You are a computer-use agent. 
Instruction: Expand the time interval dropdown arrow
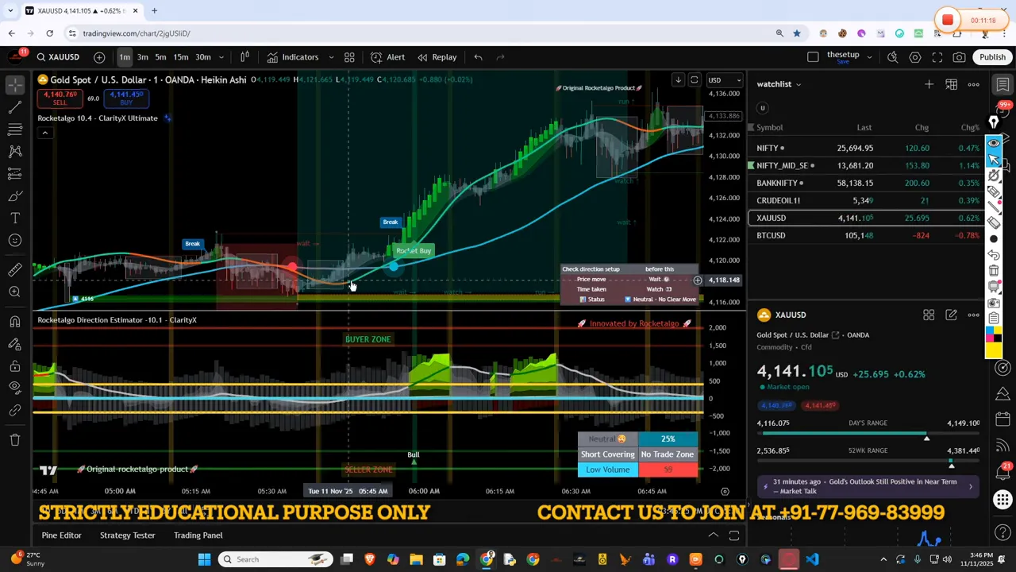coord(221,57)
